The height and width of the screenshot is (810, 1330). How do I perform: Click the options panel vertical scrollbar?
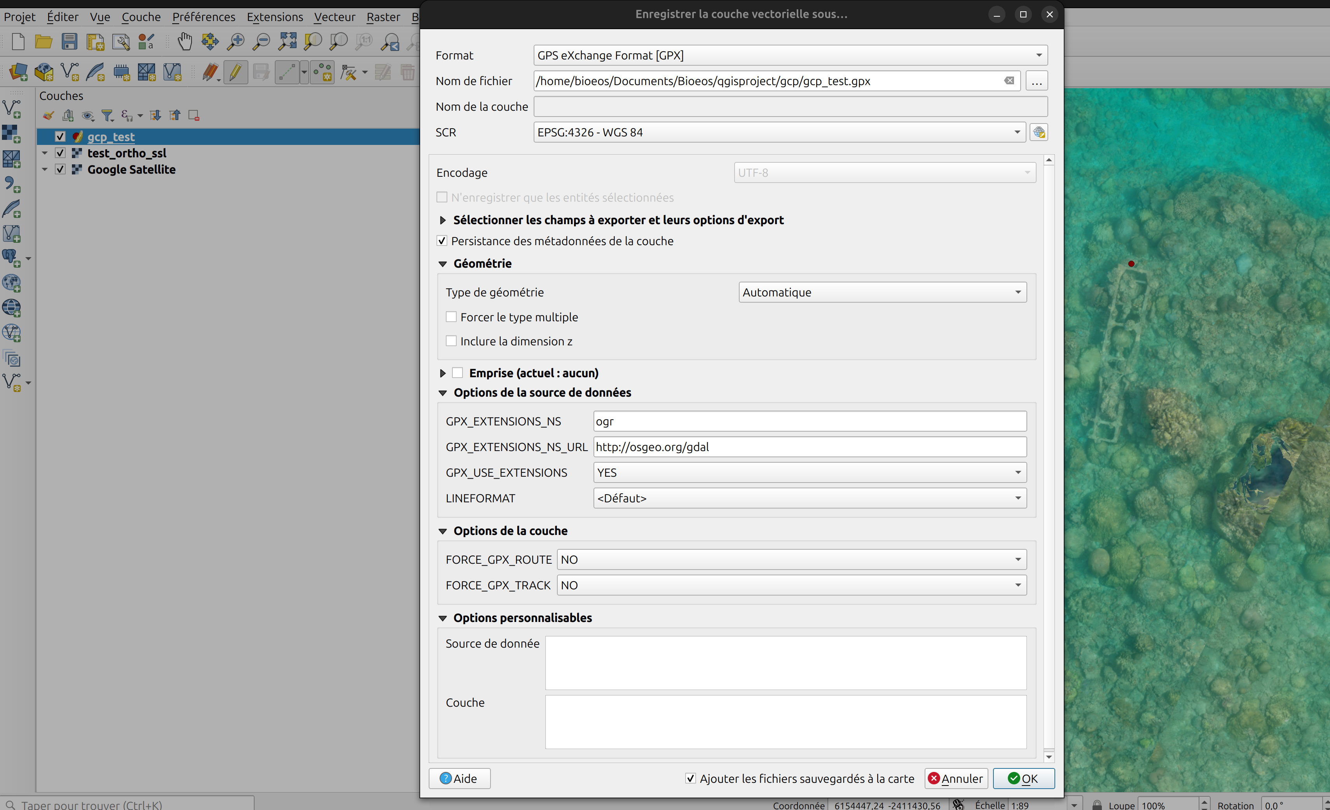pyautogui.click(x=1049, y=459)
